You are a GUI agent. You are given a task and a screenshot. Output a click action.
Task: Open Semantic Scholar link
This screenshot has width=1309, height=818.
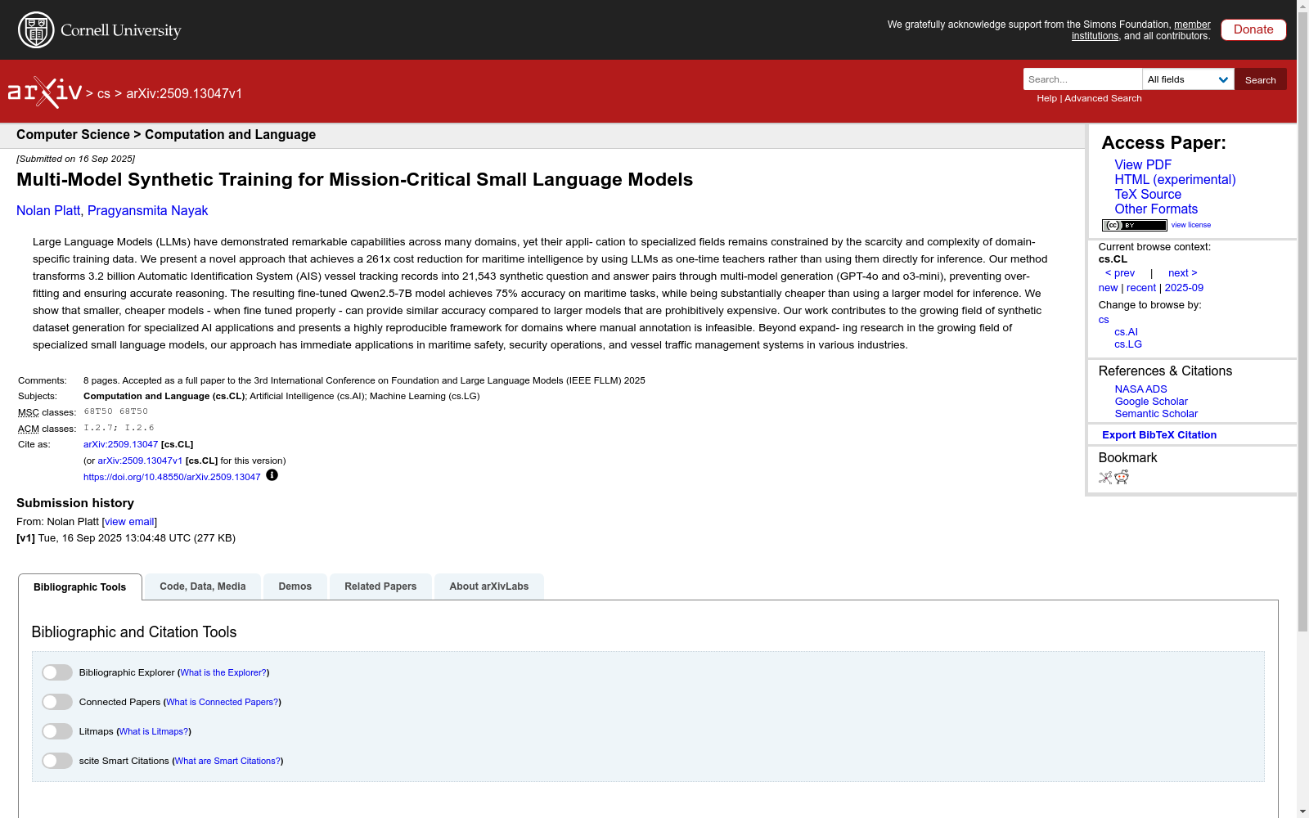1156,414
